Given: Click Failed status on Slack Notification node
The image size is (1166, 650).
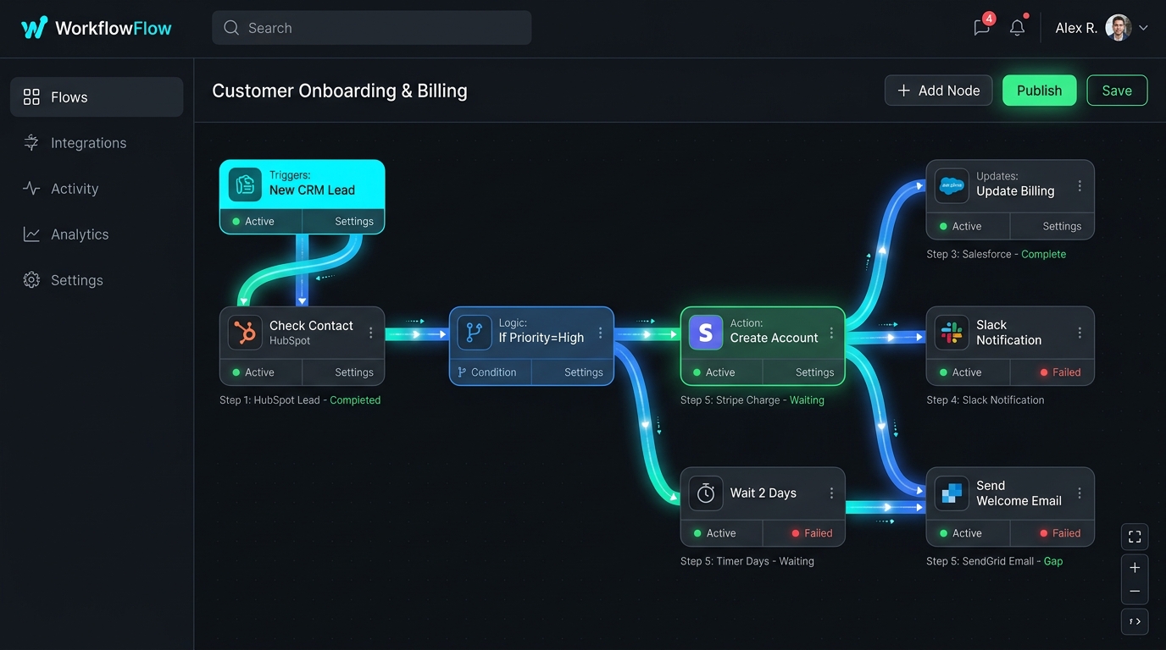Looking at the screenshot, I should (1060, 372).
